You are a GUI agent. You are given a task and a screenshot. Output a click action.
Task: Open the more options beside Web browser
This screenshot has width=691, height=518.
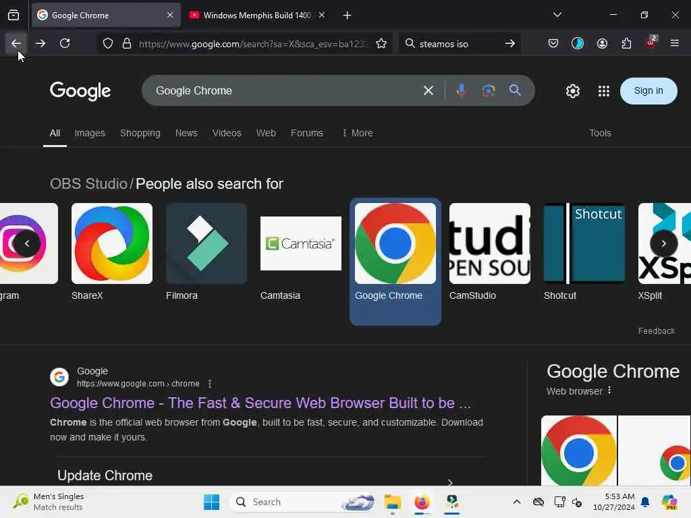coord(609,391)
